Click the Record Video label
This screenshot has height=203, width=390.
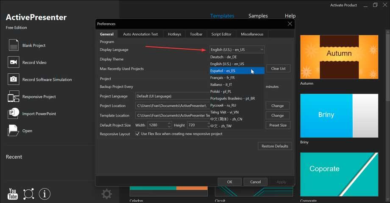[x=34, y=62]
